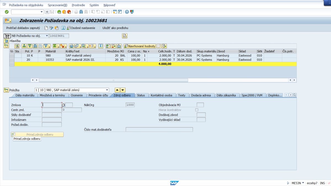
Task: Click the Zmluva input field
Action: 52,105
